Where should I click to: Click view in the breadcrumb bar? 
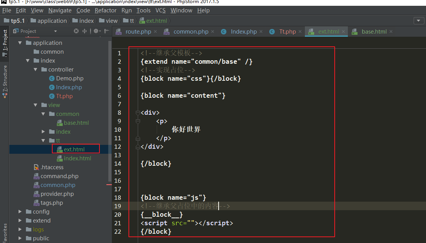coord(108,20)
